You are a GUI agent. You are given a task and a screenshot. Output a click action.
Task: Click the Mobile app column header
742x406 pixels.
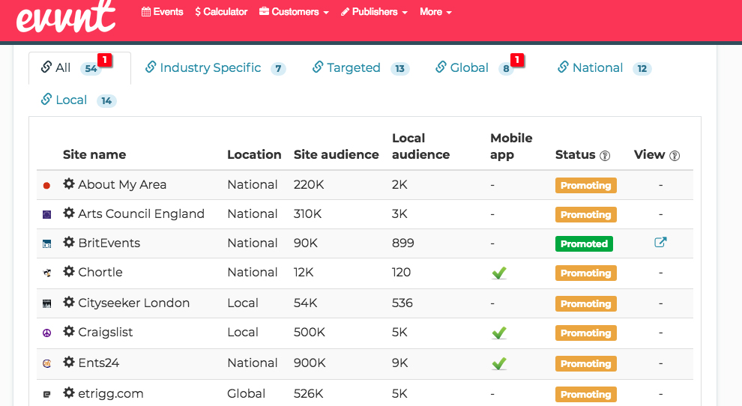(x=511, y=146)
